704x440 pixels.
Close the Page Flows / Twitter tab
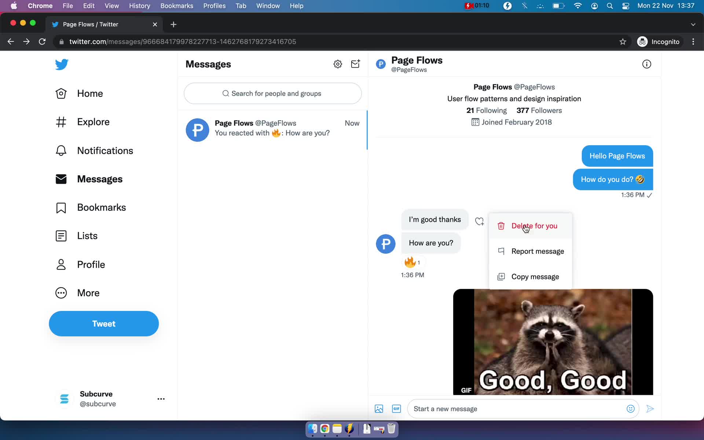(x=155, y=24)
